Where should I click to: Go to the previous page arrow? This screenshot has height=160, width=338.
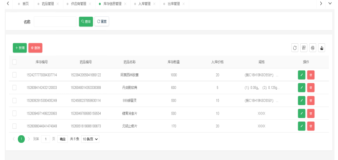(14, 139)
